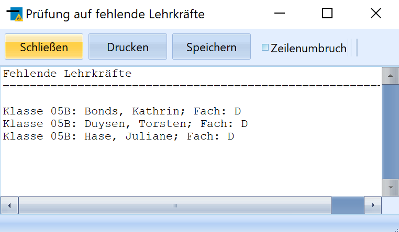This screenshot has width=399, height=232.
Task: Click the vertical scrollbar up arrow
Action: pos(390,76)
